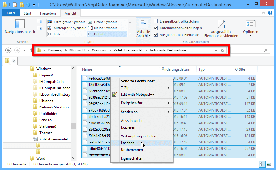
Task: Switch to large thumbnails view in status bar
Action: pyautogui.click(x=269, y=164)
